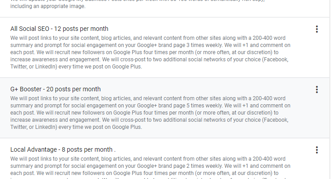Click the Local Advantage vertical dots icon
Screen dimensions: 333x179
317,150
